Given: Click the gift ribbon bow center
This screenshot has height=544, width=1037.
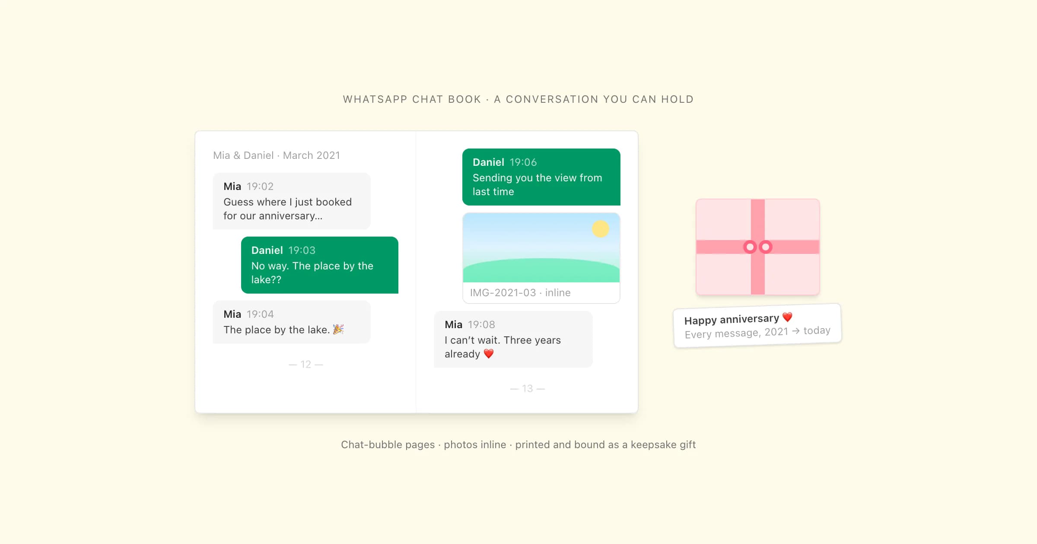Looking at the screenshot, I should pos(757,247).
